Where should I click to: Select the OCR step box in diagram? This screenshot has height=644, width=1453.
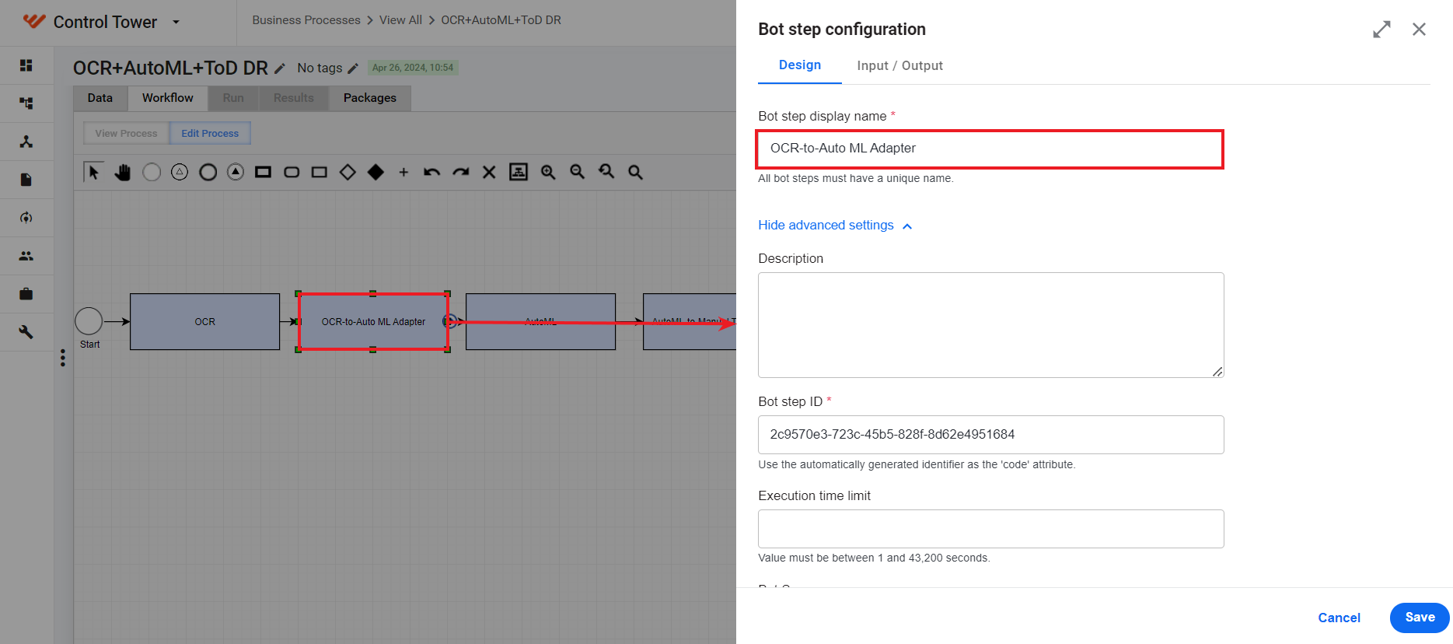[x=204, y=322]
